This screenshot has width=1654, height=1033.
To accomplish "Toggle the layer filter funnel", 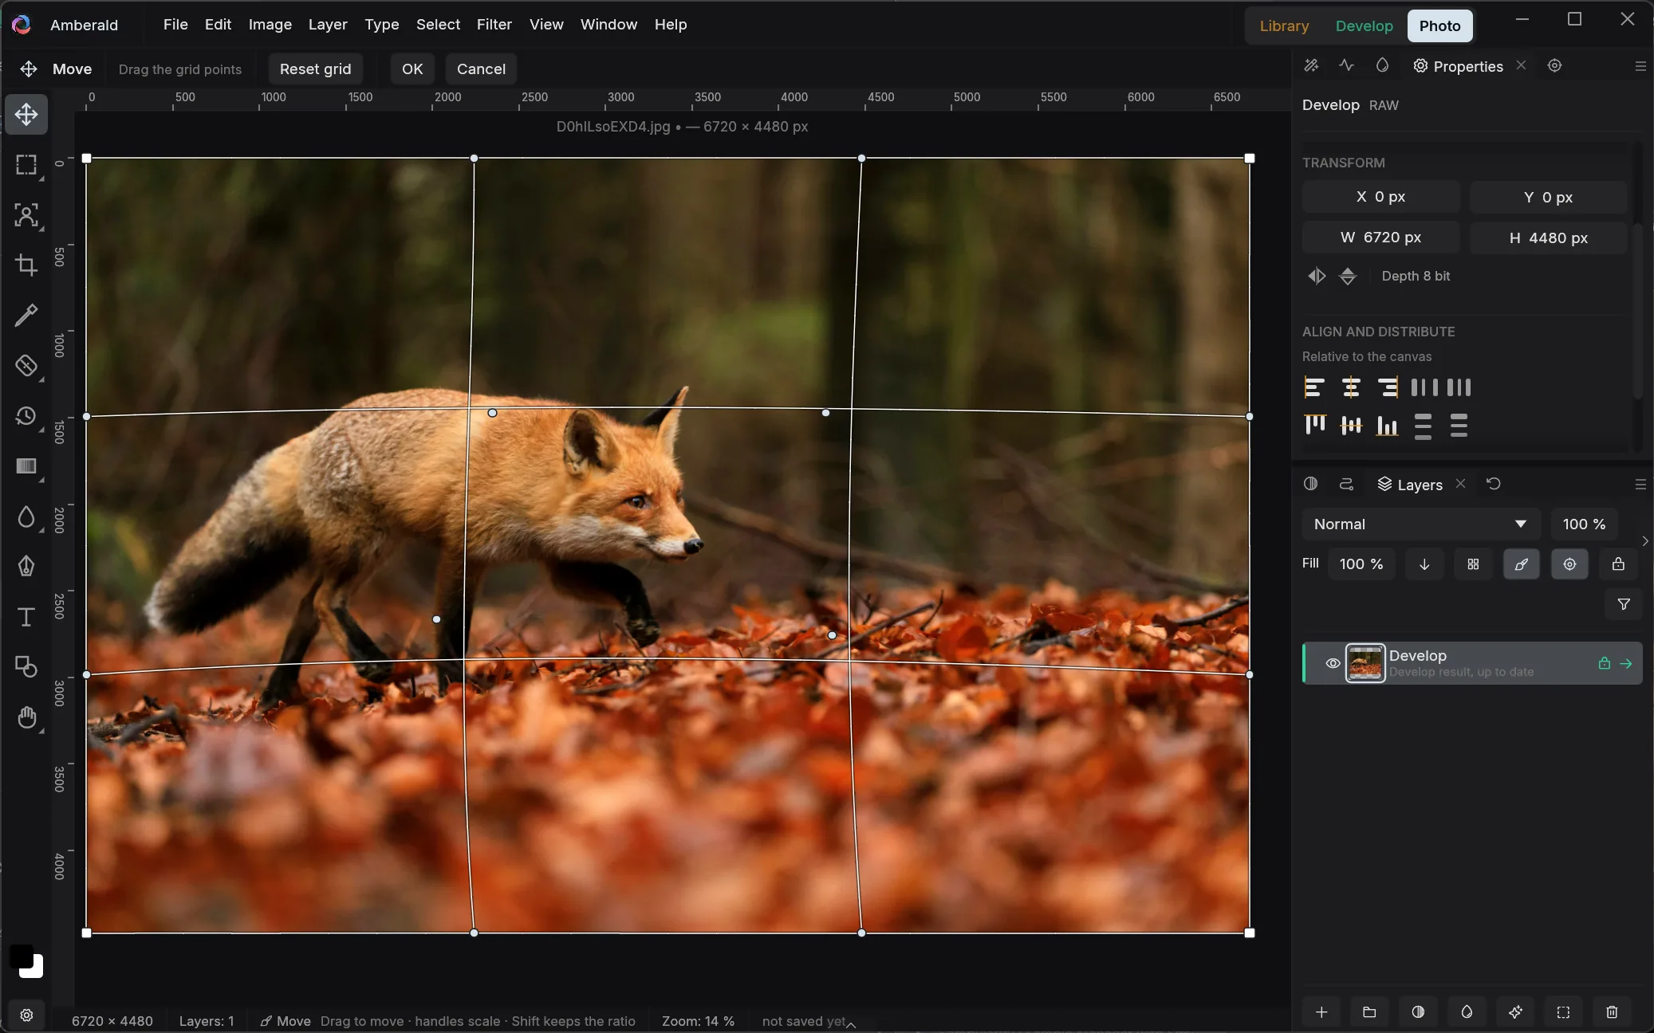I will (x=1624, y=604).
